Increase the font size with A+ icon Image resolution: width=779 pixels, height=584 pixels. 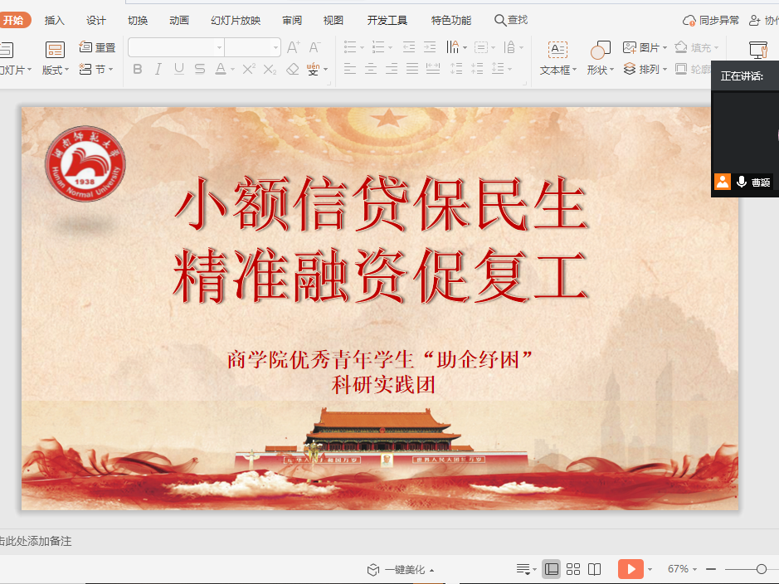click(x=293, y=47)
